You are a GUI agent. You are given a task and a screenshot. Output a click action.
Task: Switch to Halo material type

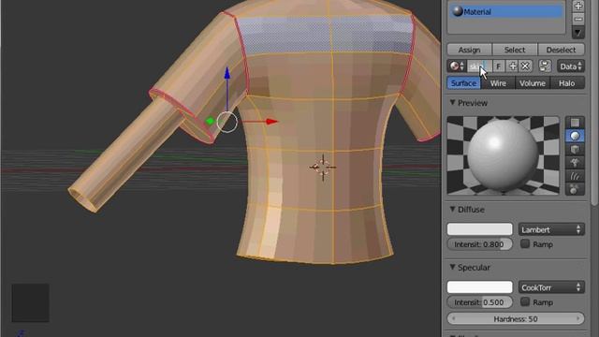point(567,83)
